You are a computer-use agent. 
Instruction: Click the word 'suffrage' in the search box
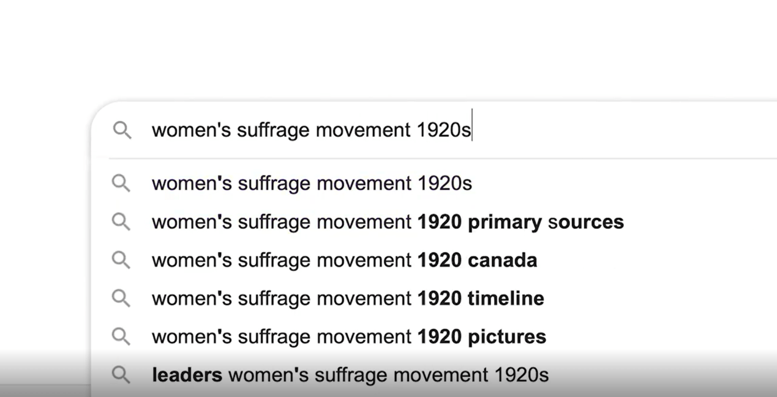point(273,131)
